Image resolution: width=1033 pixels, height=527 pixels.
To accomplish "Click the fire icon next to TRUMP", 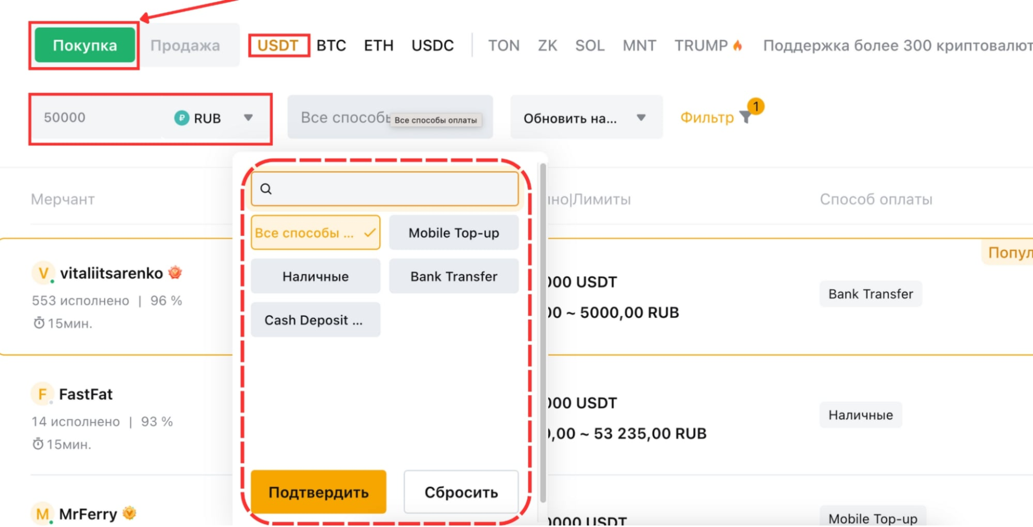I will [x=738, y=46].
